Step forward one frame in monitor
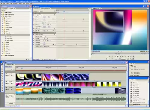 [x=123, y=57]
